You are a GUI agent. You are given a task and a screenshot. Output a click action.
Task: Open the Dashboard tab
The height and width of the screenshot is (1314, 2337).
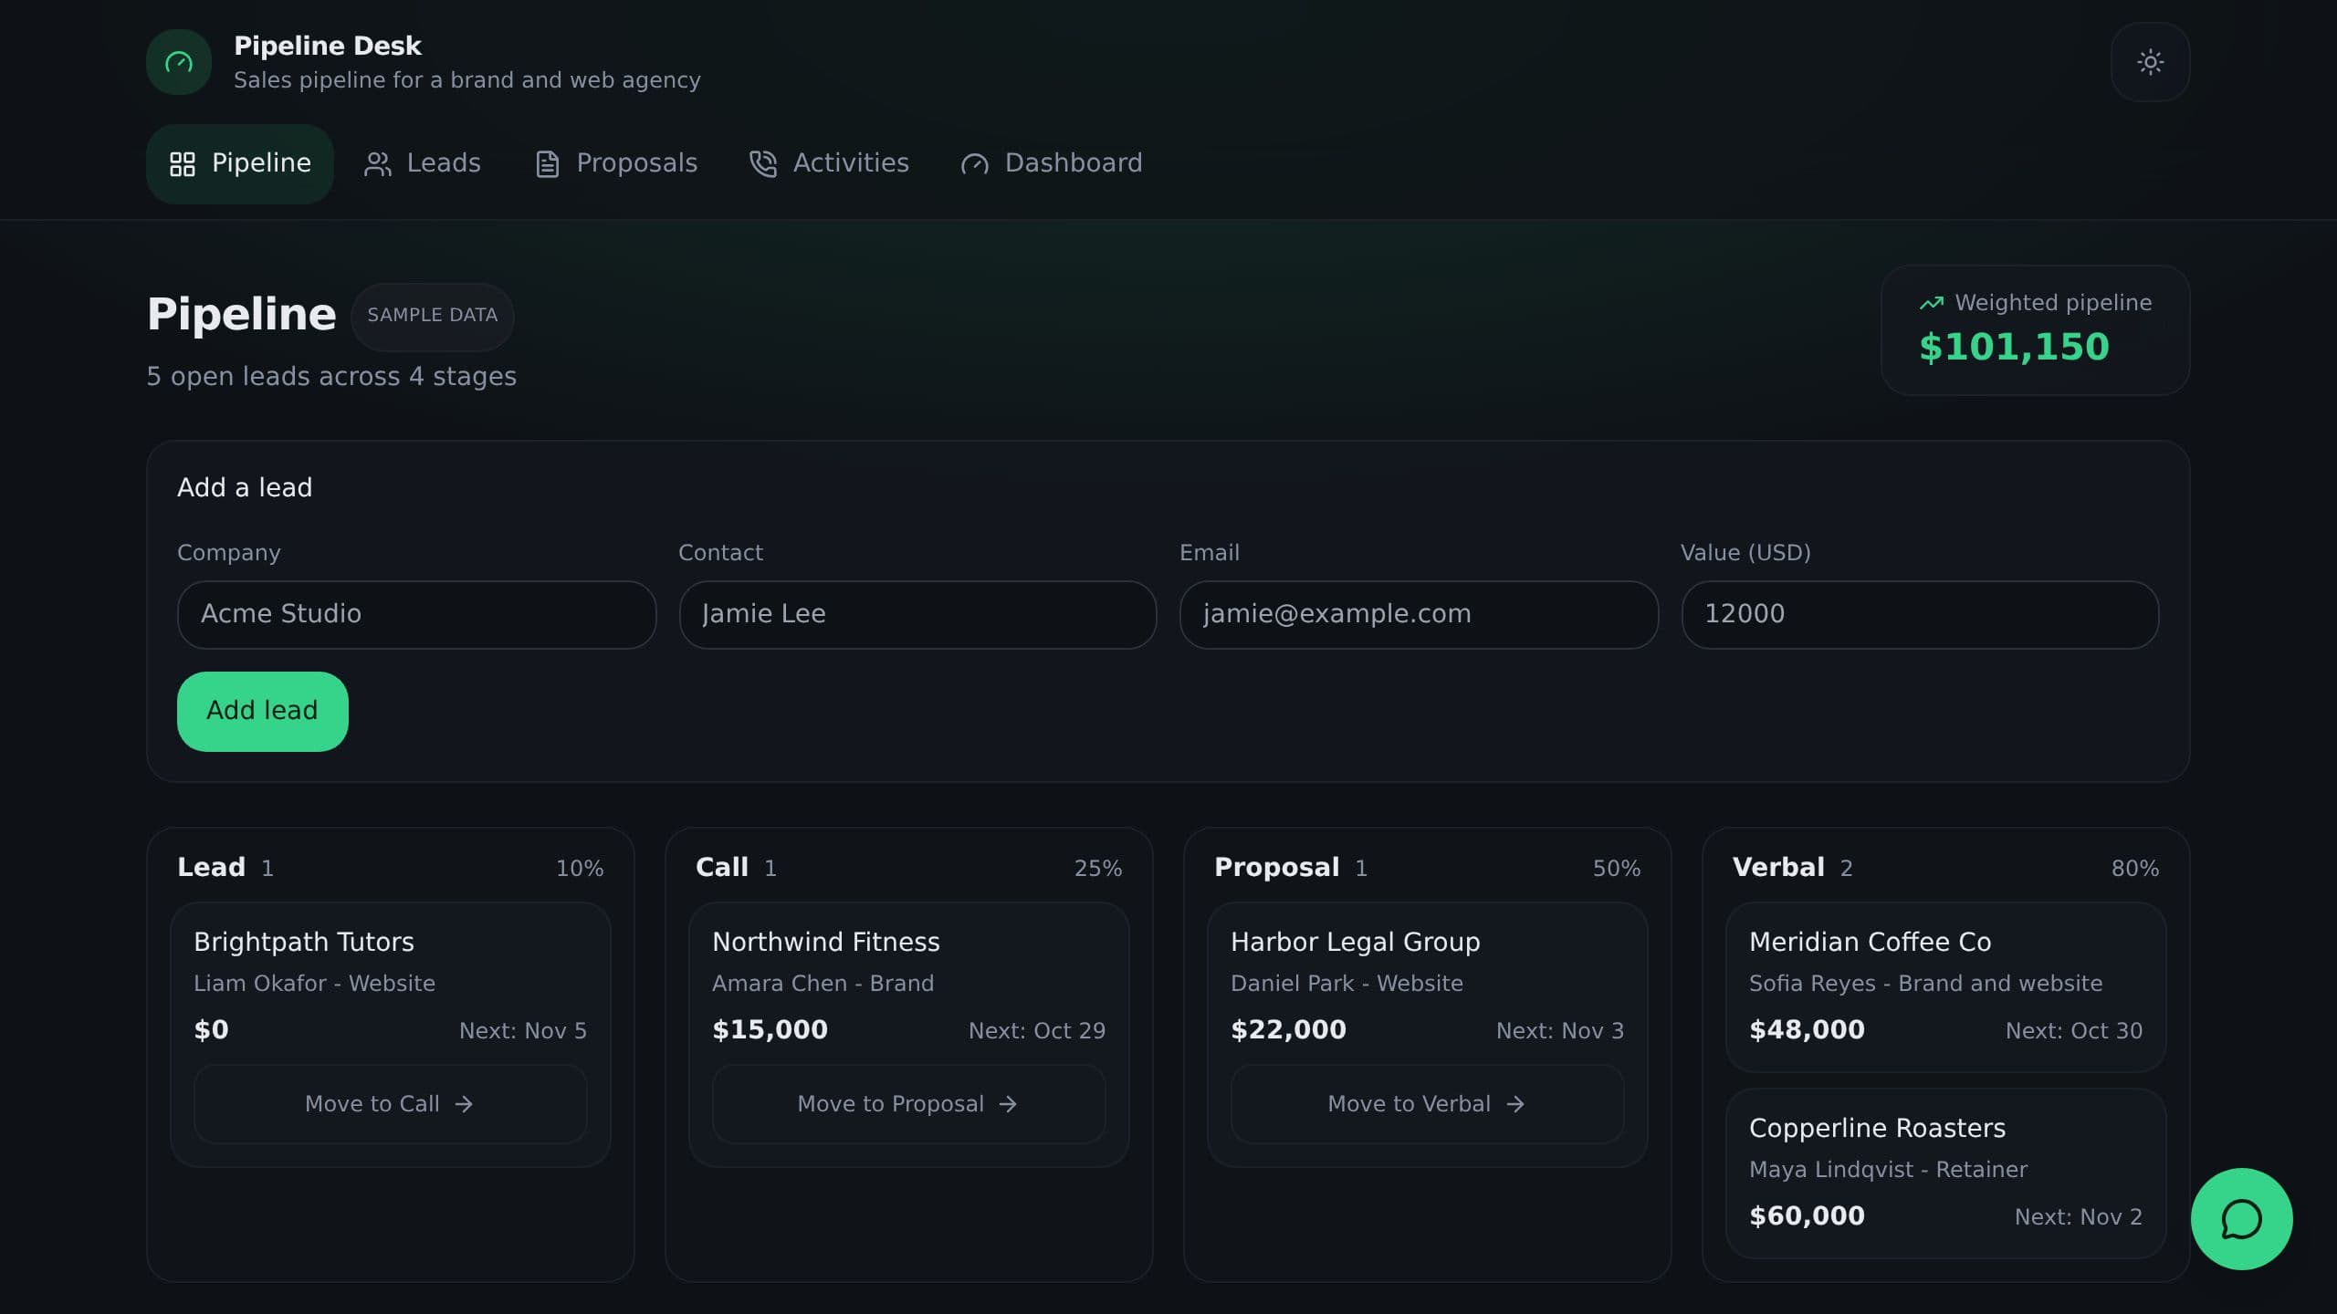click(1052, 164)
